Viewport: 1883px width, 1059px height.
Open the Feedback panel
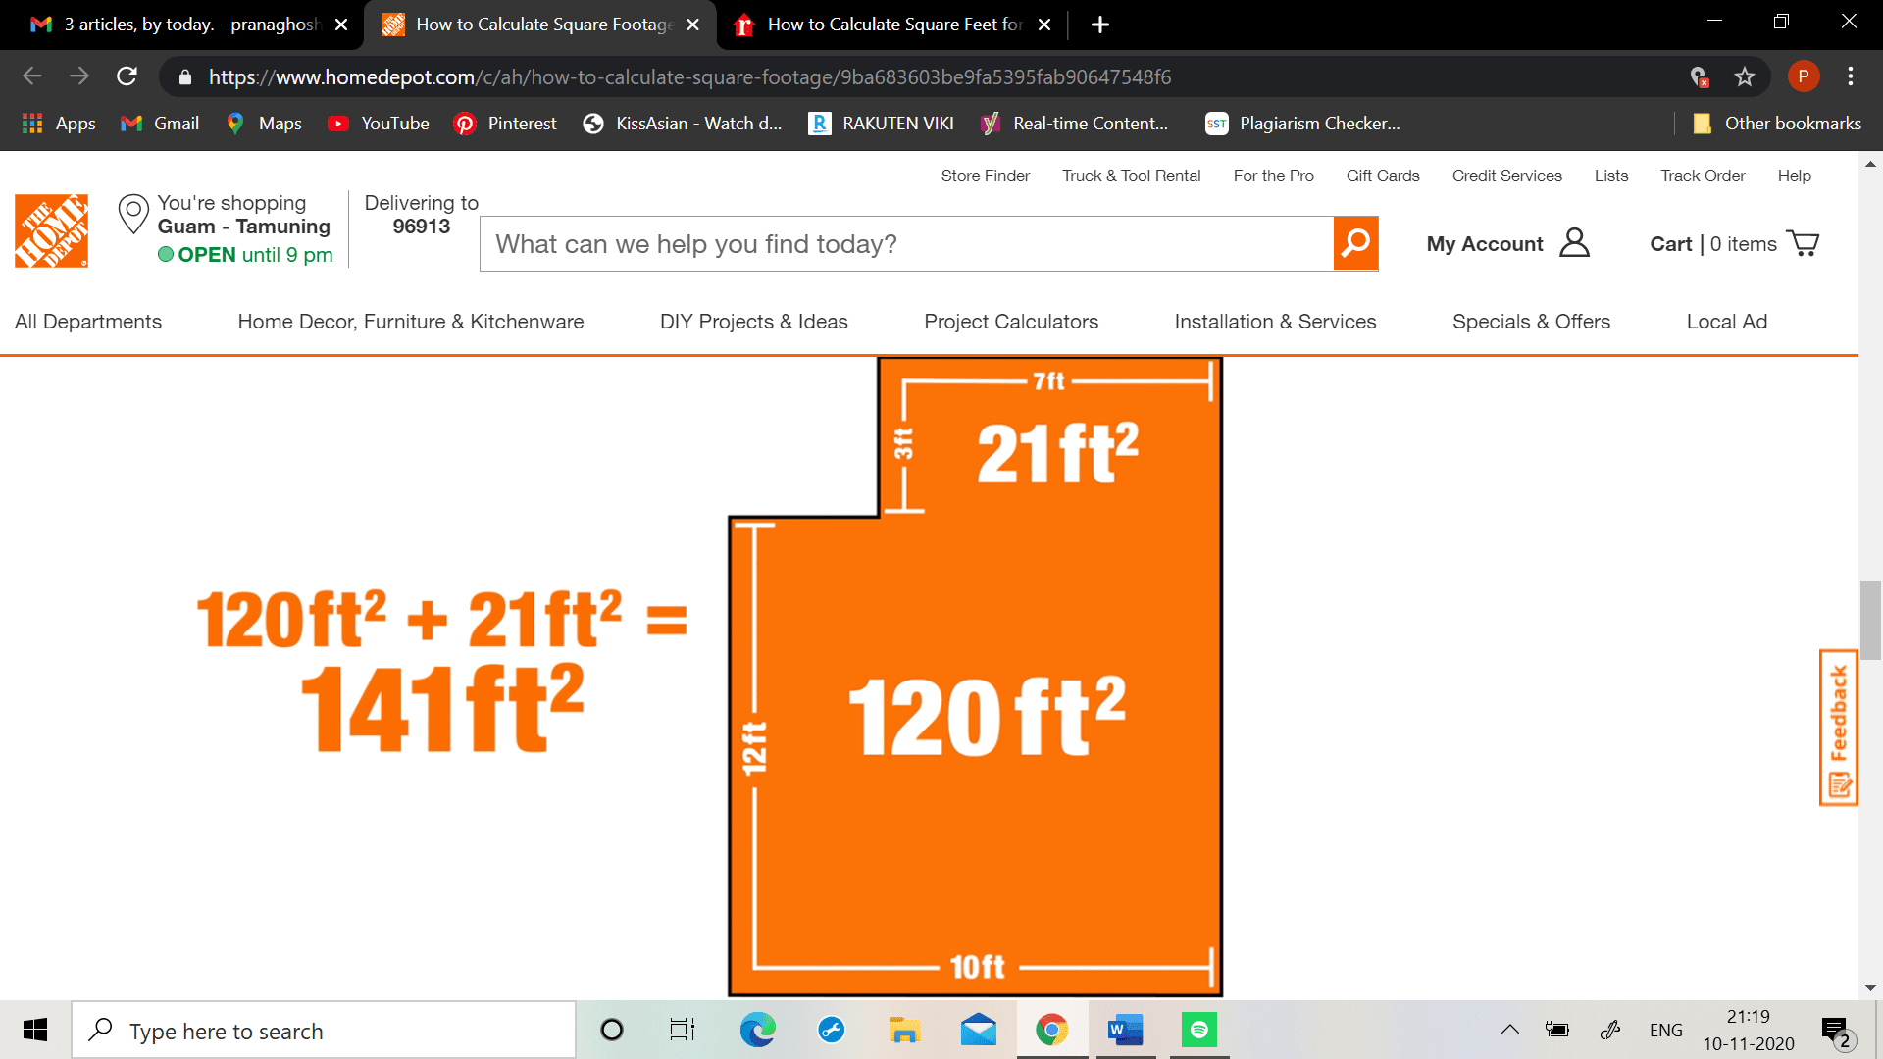coord(1838,728)
